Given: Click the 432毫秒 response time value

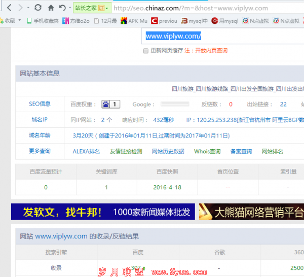Looking at the screenshot, I should 164,120.
